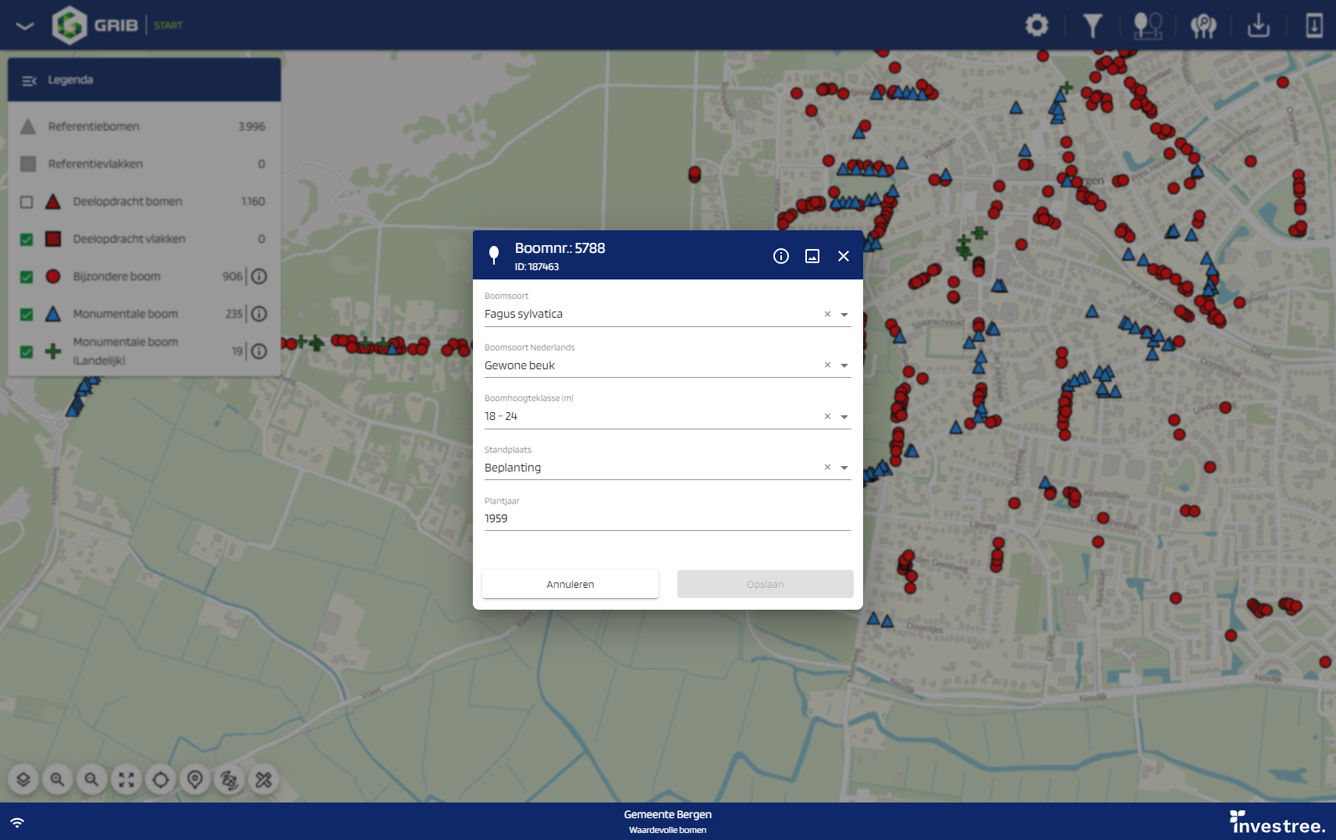Click the Annuleren button in the tree dialog
The width and height of the screenshot is (1336, 840).
tap(570, 584)
